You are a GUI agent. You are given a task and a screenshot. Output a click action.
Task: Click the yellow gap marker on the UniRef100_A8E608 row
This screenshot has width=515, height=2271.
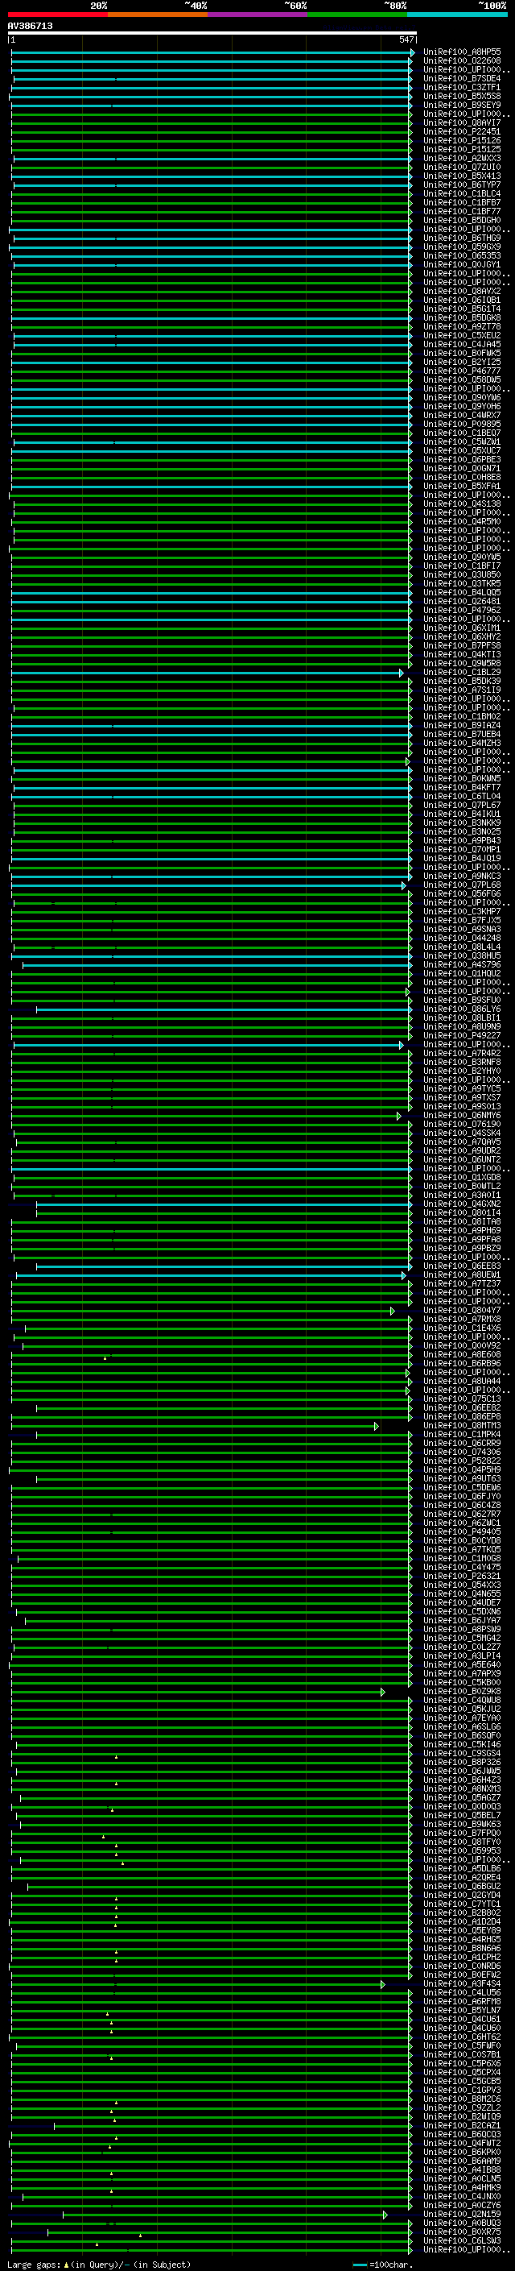tap(105, 1358)
